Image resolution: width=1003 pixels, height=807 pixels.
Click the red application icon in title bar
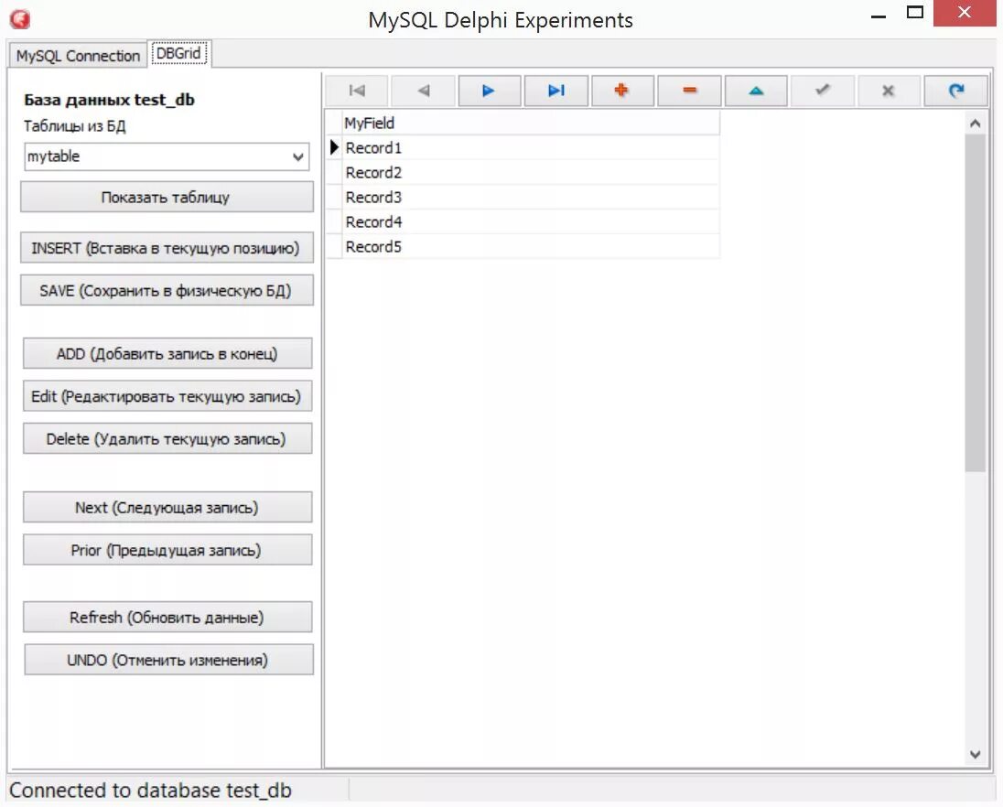click(20, 19)
